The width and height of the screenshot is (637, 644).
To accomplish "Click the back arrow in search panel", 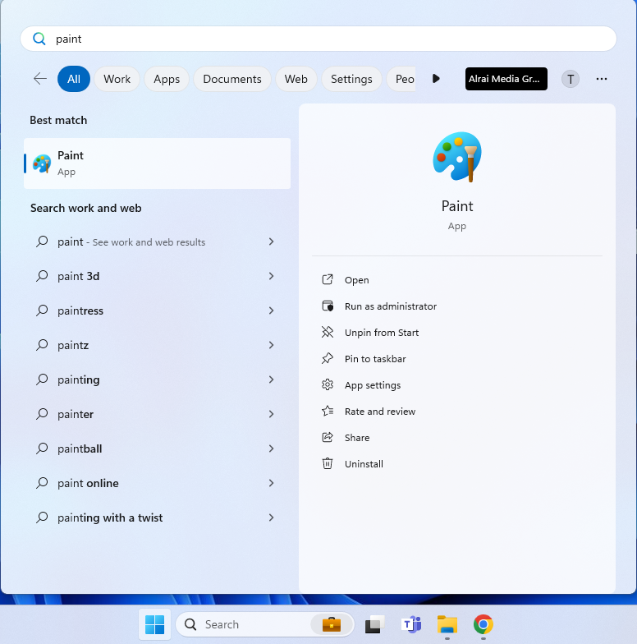I will tap(39, 79).
